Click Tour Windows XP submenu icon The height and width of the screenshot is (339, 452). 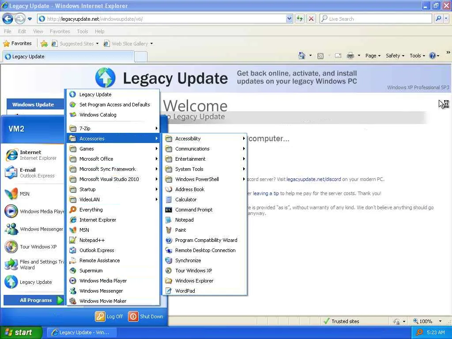[x=169, y=271]
